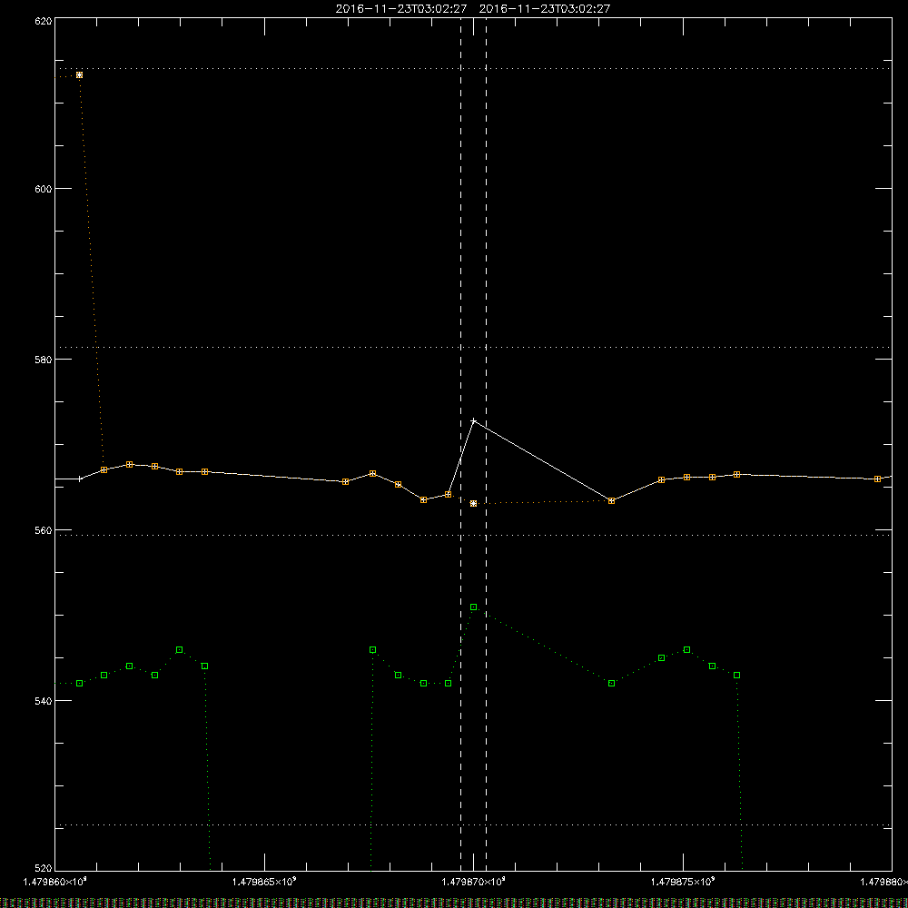Viewport: 908px width, 908px height.
Task: Select the highest green square data point
Action: point(474,607)
